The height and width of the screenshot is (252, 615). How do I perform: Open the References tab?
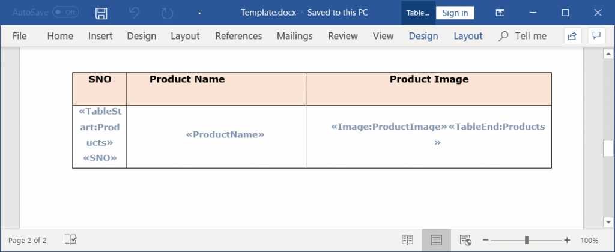(238, 36)
